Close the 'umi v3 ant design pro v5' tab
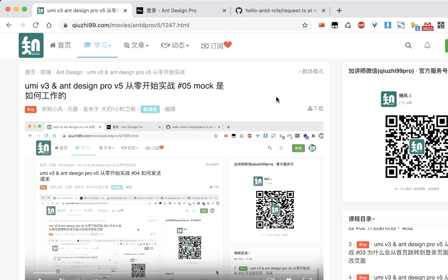This screenshot has height=280, width=448. tap(125, 11)
